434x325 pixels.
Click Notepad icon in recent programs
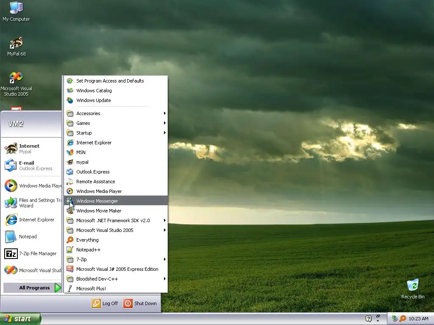coord(11,237)
